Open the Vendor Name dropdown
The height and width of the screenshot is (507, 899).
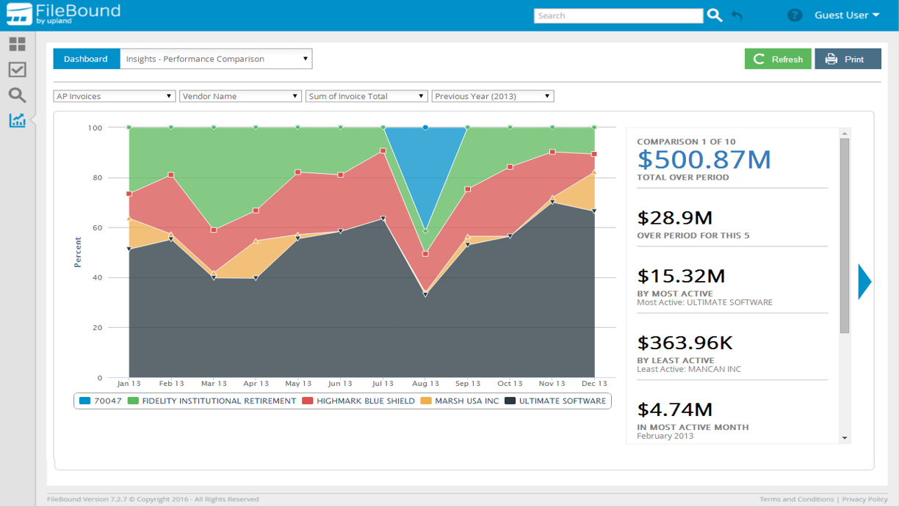(240, 96)
